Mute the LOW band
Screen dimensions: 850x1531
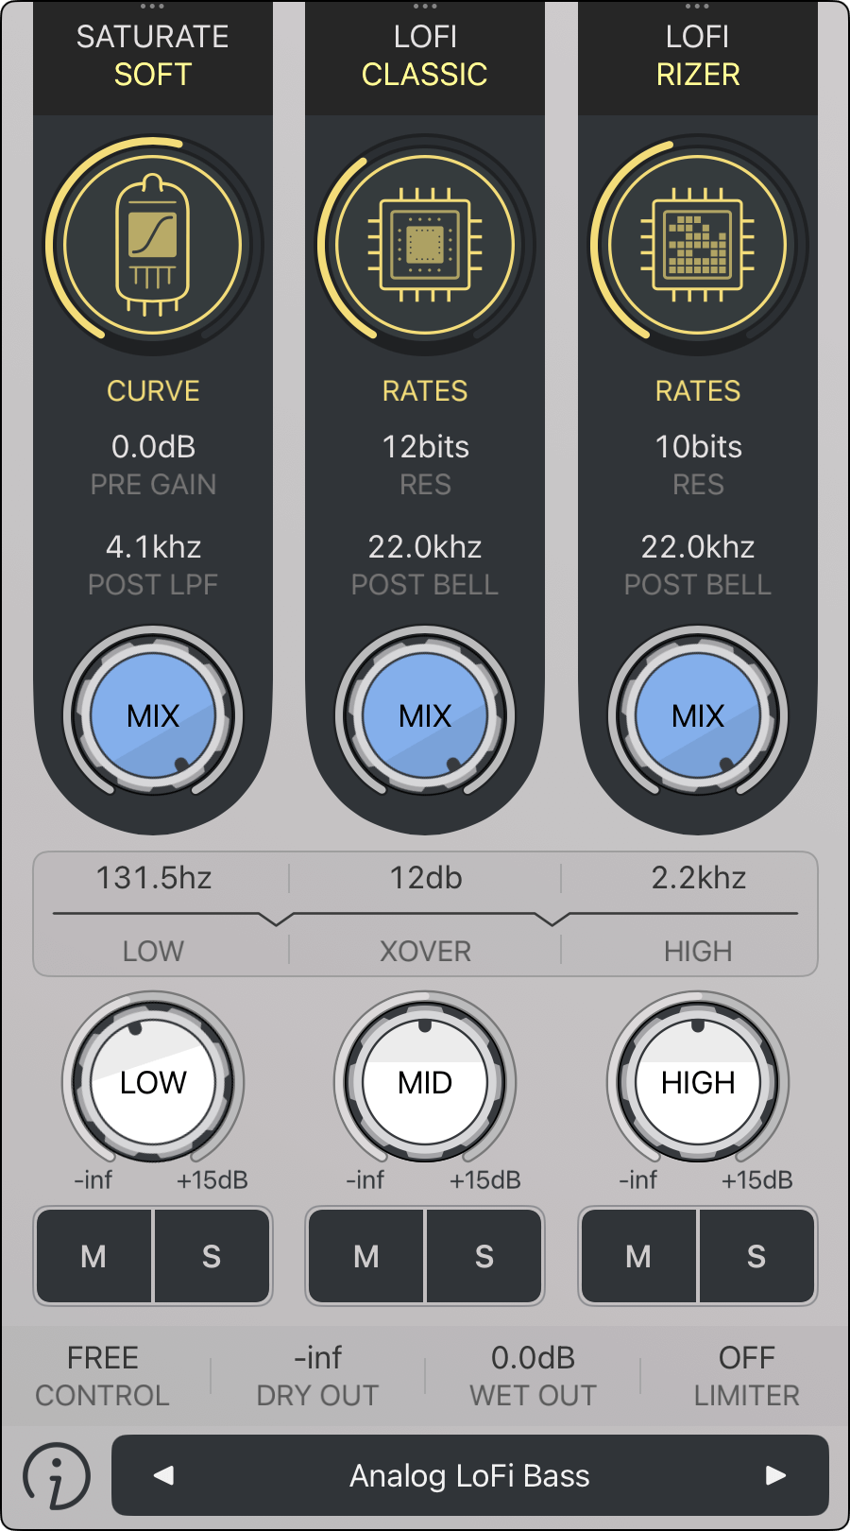(93, 1256)
